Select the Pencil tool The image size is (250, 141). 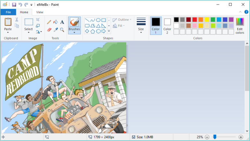point(49,22)
